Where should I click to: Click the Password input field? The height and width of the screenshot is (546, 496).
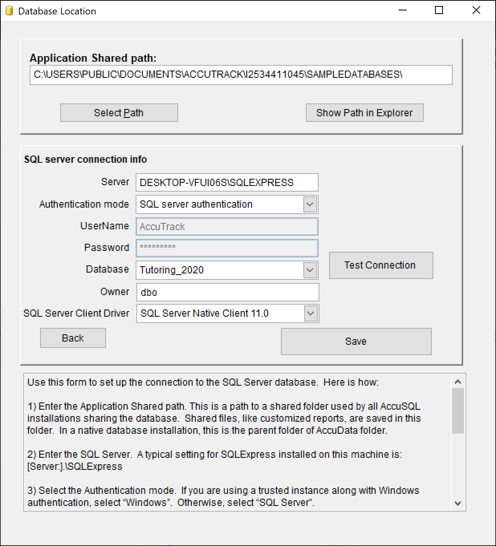pyautogui.click(x=227, y=248)
